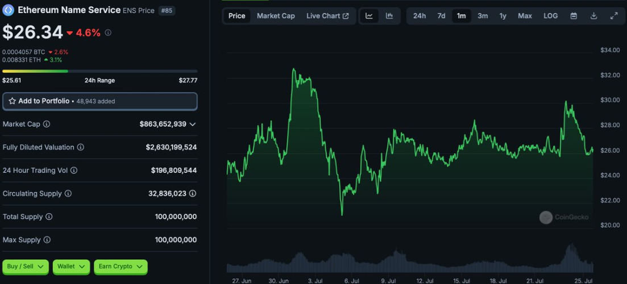Image resolution: width=627 pixels, height=284 pixels.
Task: Open the Max Supply info icon
Action: [x=47, y=240]
